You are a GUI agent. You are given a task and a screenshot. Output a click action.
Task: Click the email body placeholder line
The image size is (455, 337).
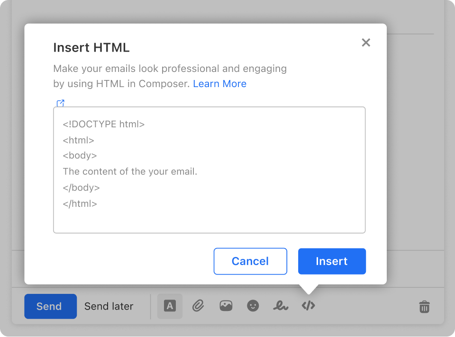(x=130, y=171)
